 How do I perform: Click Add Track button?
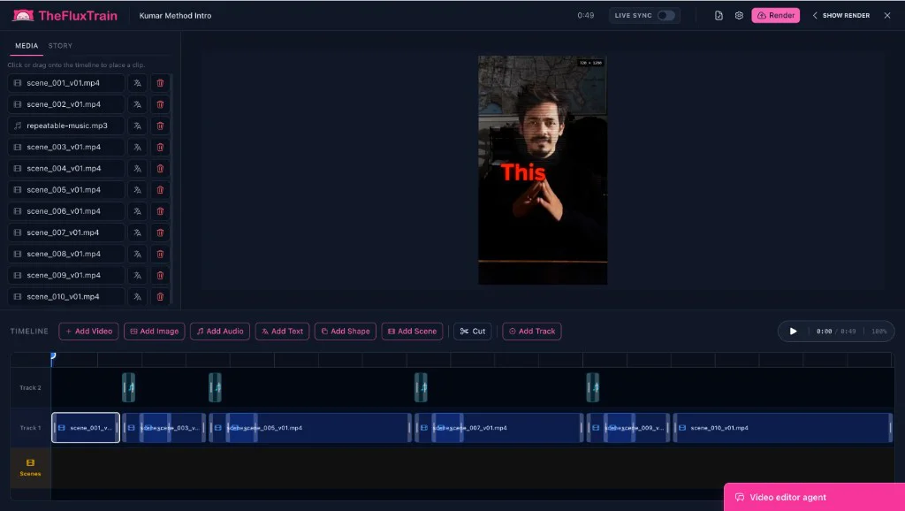tap(531, 332)
